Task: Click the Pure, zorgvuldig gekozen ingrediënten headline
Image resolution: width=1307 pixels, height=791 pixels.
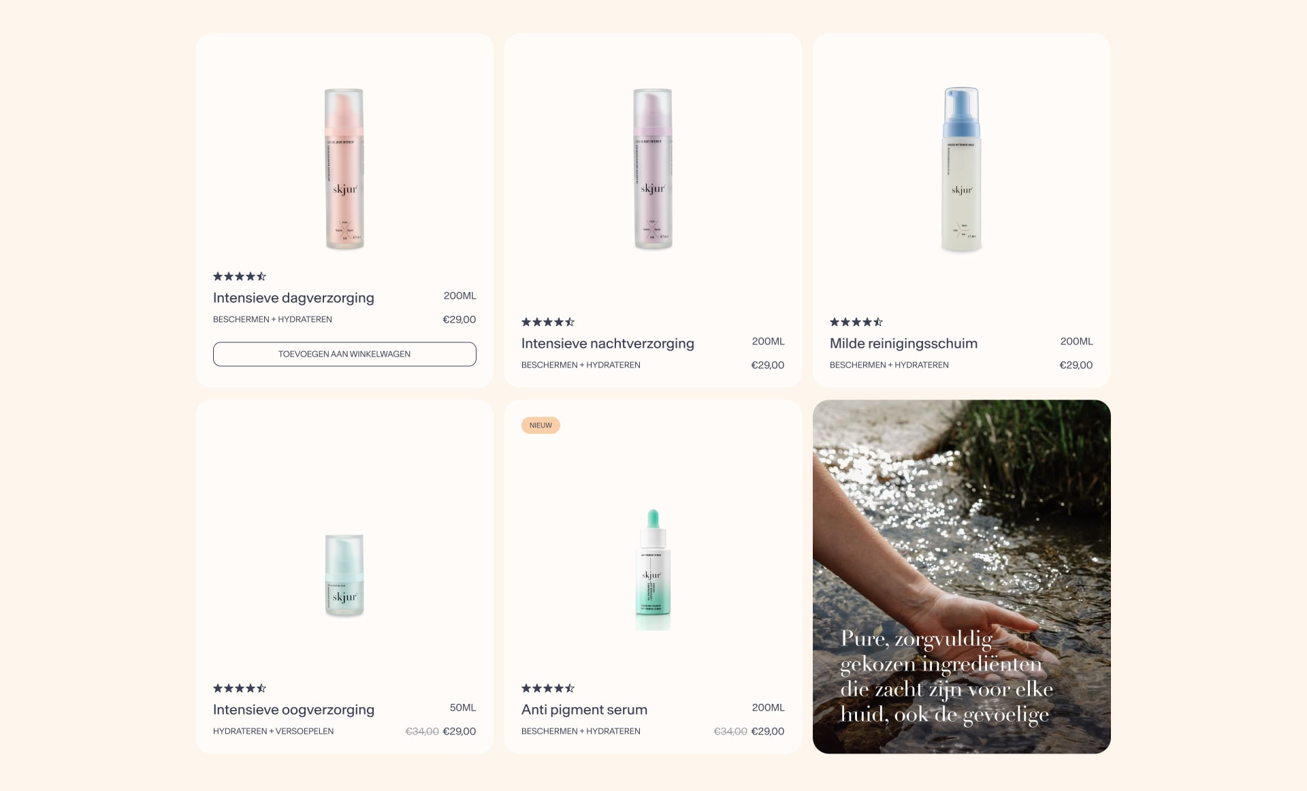Action: [946, 677]
